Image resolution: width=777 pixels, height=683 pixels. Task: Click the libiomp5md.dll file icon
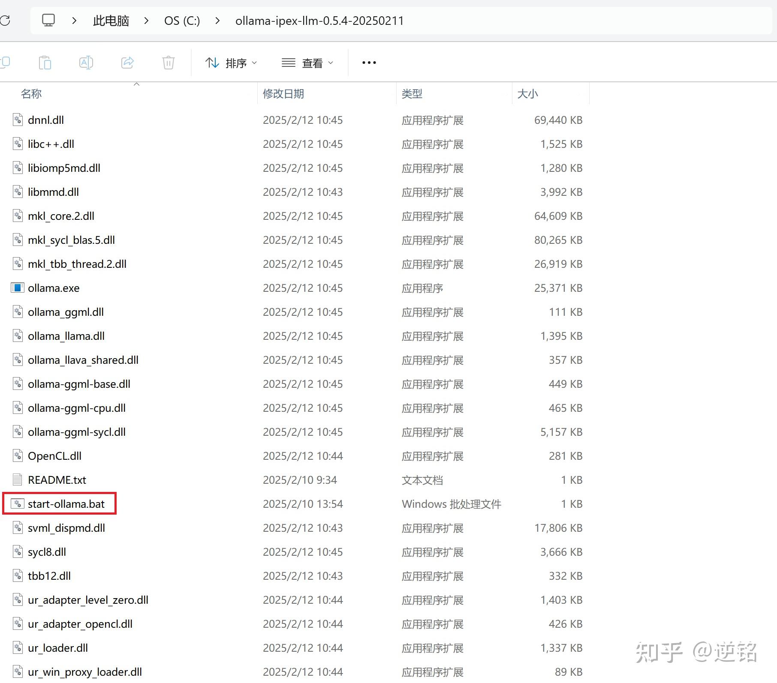18,168
